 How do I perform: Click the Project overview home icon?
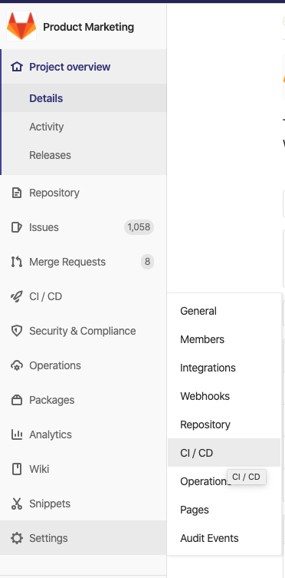tap(17, 67)
